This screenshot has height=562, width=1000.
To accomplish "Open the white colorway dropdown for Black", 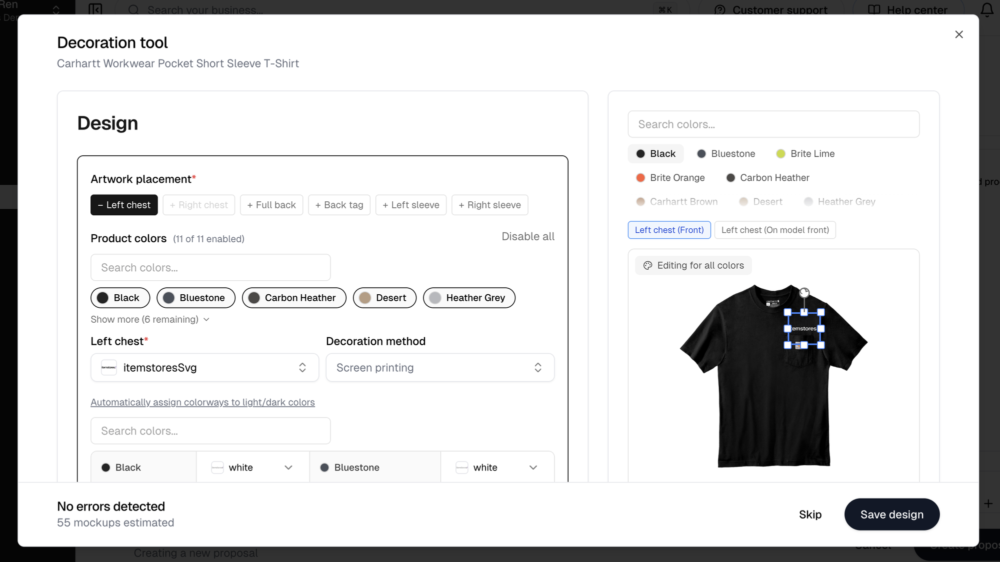I will tap(252, 468).
